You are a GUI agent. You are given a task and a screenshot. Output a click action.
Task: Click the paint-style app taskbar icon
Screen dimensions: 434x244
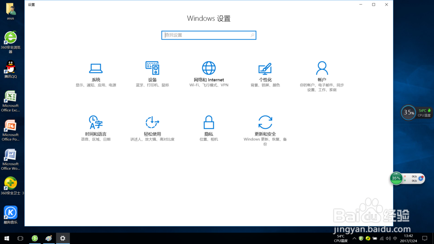click(x=49, y=238)
